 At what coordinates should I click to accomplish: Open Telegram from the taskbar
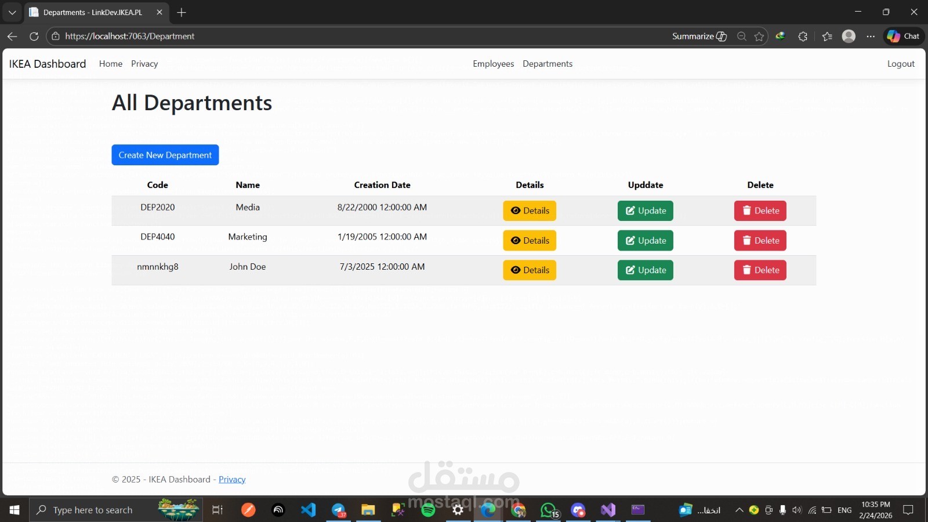[339, 510]
